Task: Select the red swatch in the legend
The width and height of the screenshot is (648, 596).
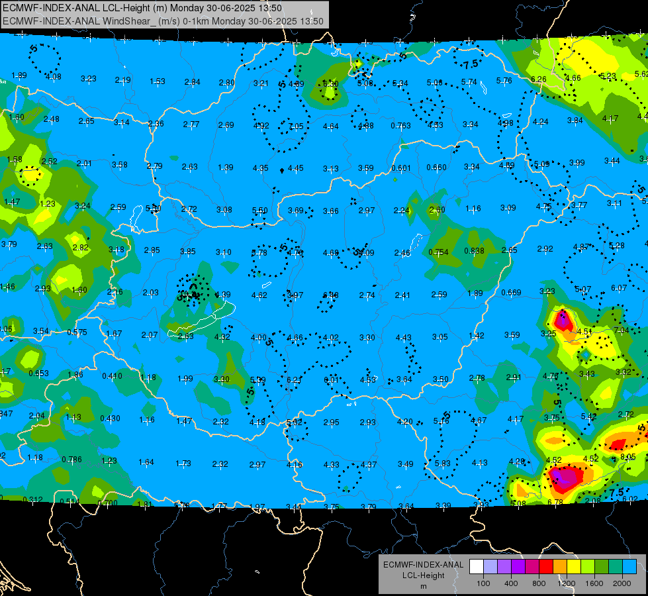Action: pos(546,567)
